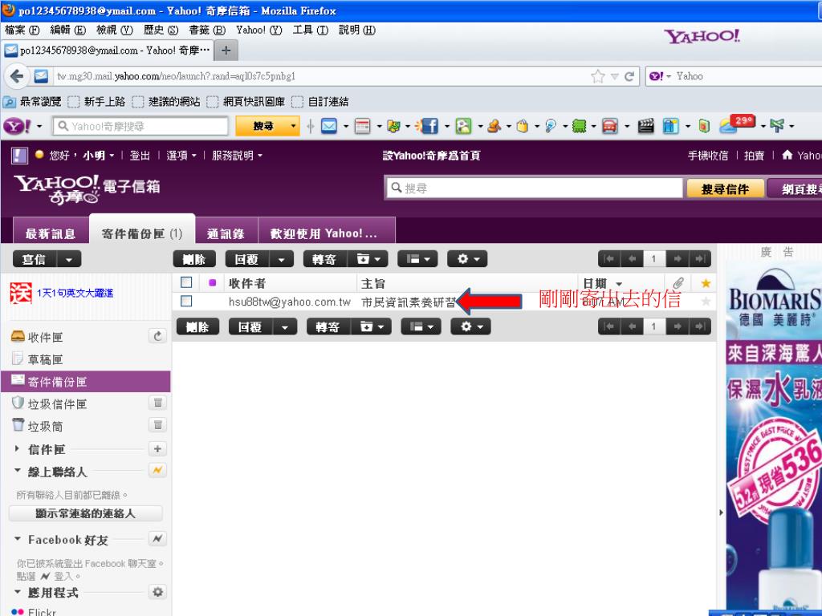Collapse the 線上聯絡人 section

pos(18,470)
